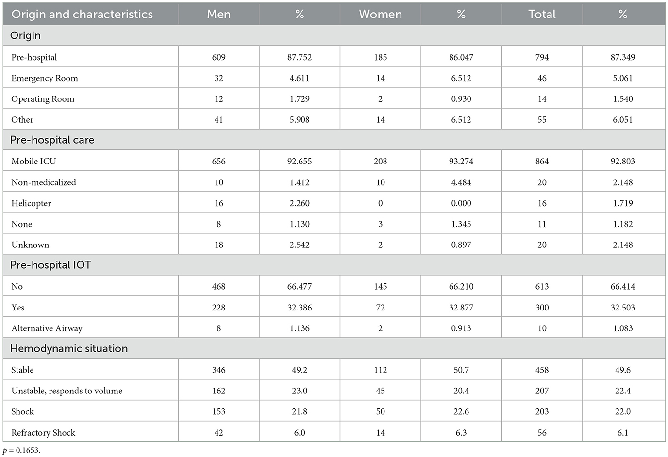The width and height of the screenshot is (668, 457).
Task: Select the Unknown row label
Action: tap(30, 245)
